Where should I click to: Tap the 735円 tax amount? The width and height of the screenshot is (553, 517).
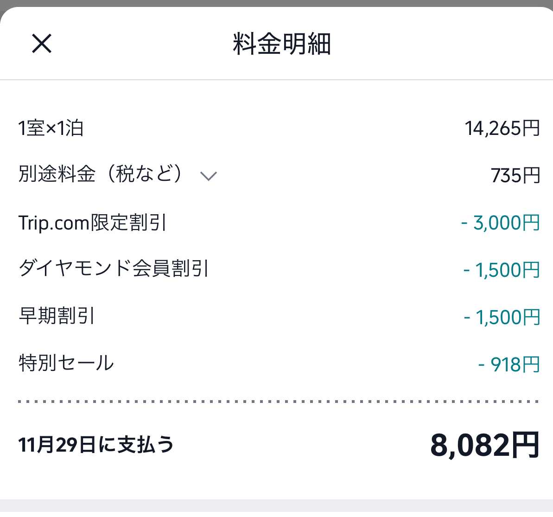pyautogui.click(x=515, y=176)
